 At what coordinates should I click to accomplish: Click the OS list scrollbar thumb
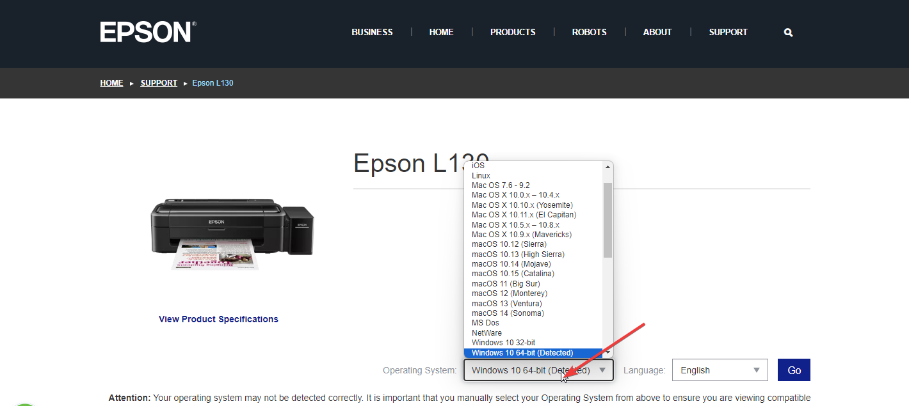point(608,220)
